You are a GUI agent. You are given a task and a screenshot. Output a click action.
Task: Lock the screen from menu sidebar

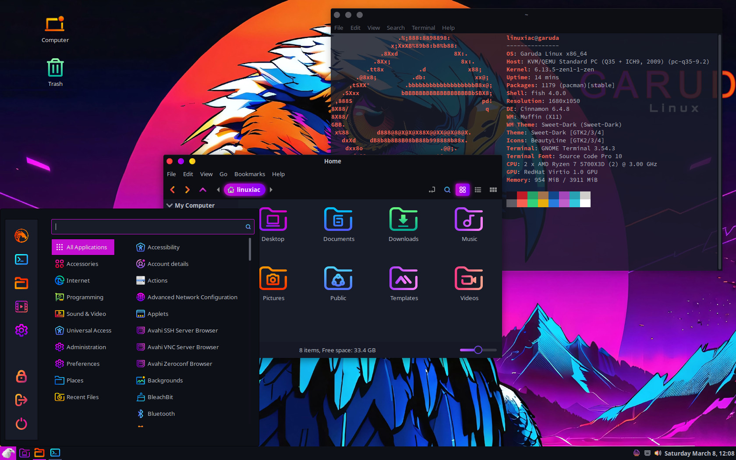tap(21, 376)
